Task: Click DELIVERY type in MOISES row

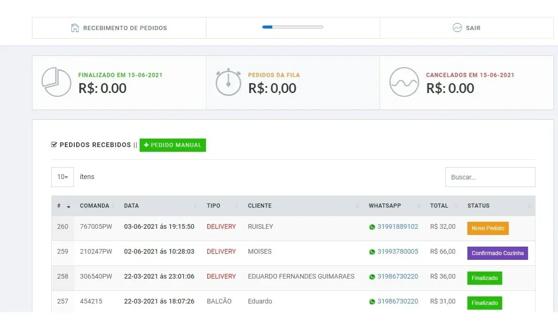Action: coord(221,251)
